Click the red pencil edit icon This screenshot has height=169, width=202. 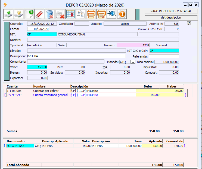(x=39, y=14)
